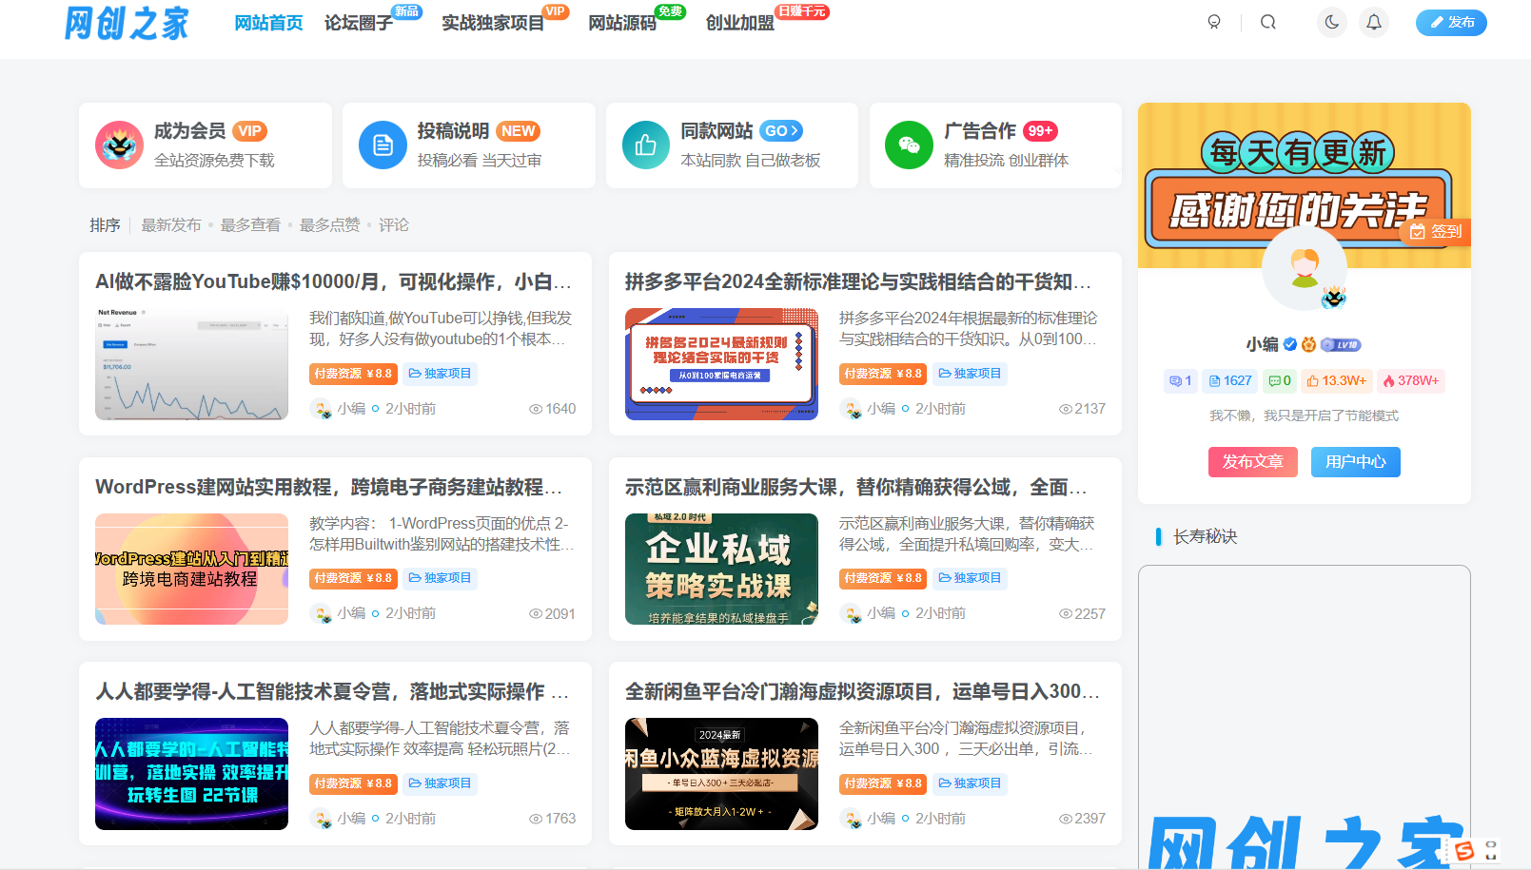Open the 全新闲鱼平台 article title
1531x870 pixels.
click(862, 691)
